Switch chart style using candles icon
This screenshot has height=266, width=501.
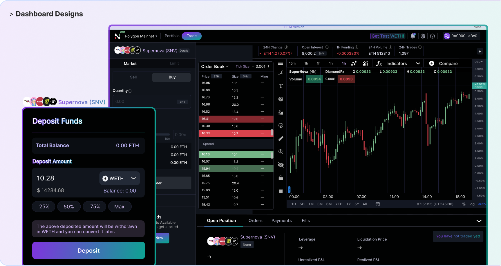point(354,63)
